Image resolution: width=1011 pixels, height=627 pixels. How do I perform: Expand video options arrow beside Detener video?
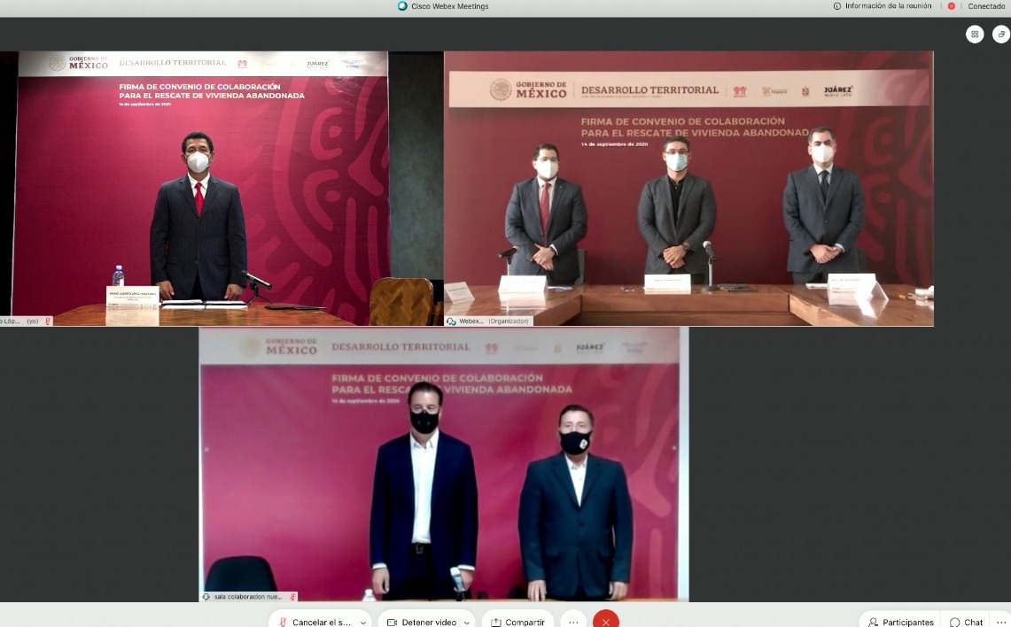pyautogui.click(x=466, y=622)
